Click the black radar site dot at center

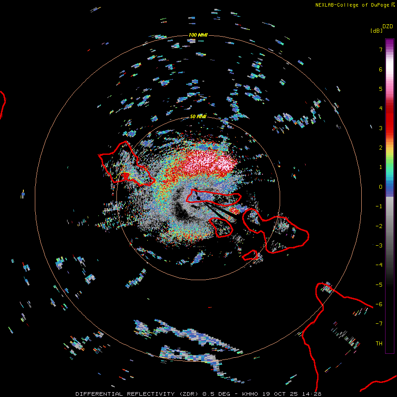pyautogui.click(x=198, y=198)
